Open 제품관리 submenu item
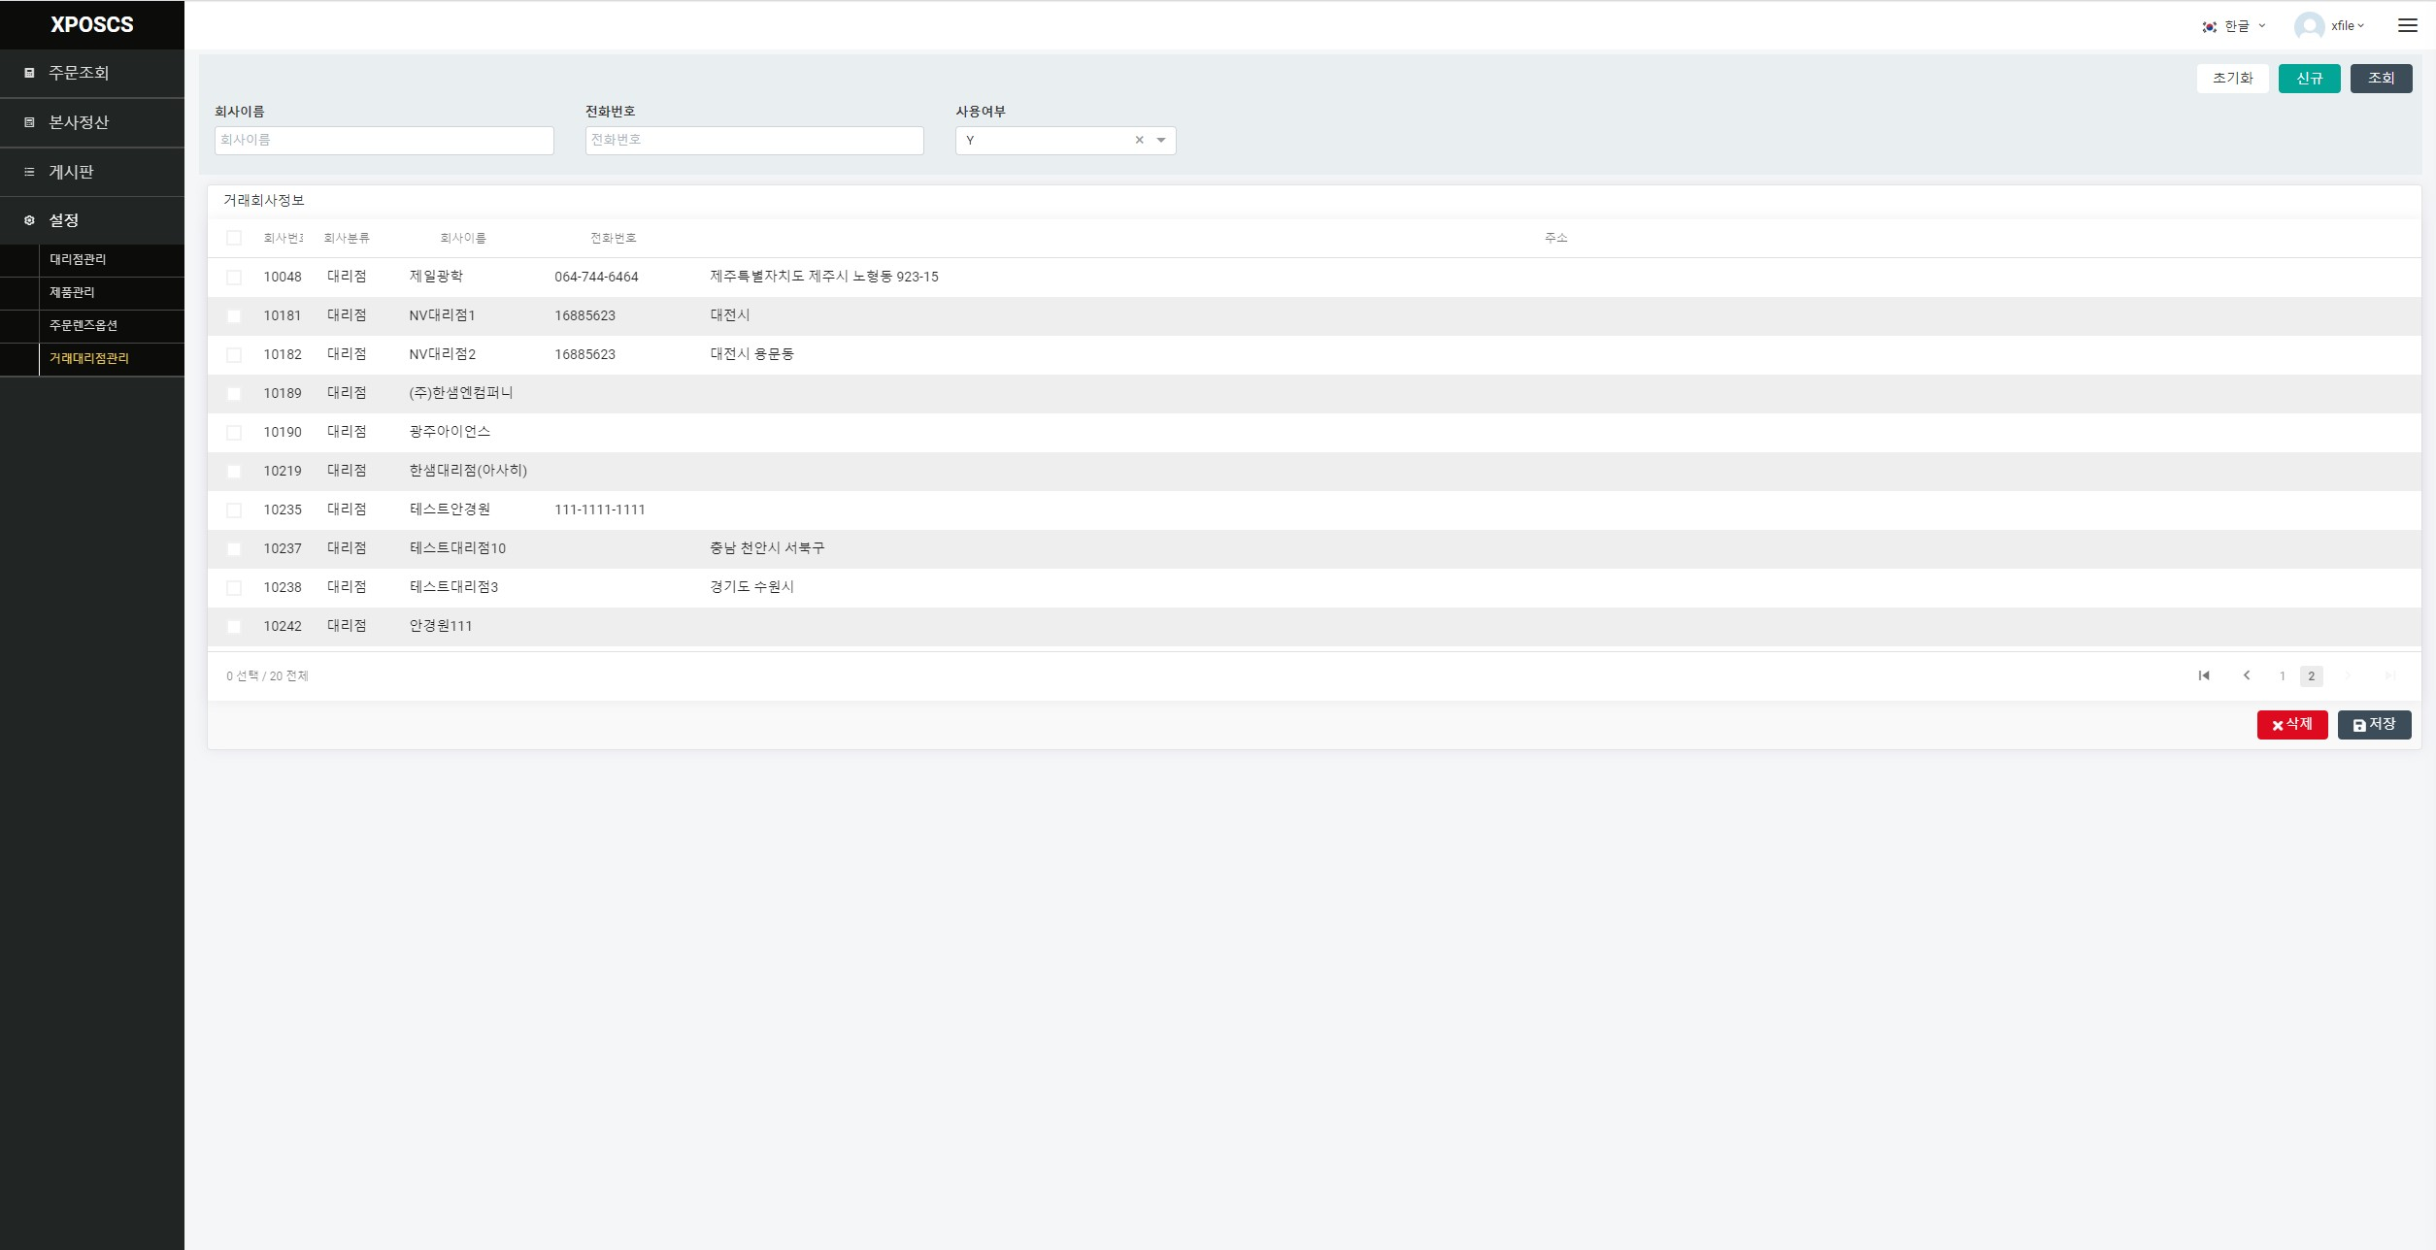The height and width of the screenshot is (1250, 2436). click(x=73, y=292)
